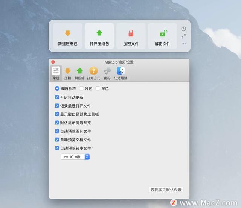The image size is (241, 208).
Task: Open the 访达增强 Finder tab
Action: pyautogui.click(x=120, y=73)
